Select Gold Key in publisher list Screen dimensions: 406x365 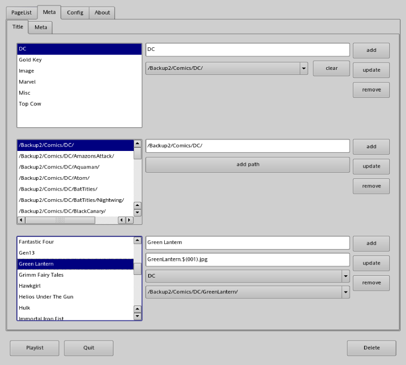[x=80, y=60]
